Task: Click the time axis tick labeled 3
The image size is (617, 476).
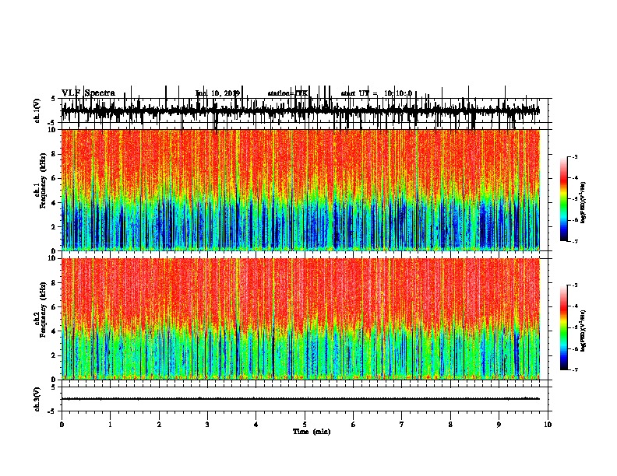Action: click(x=207, y=425)
